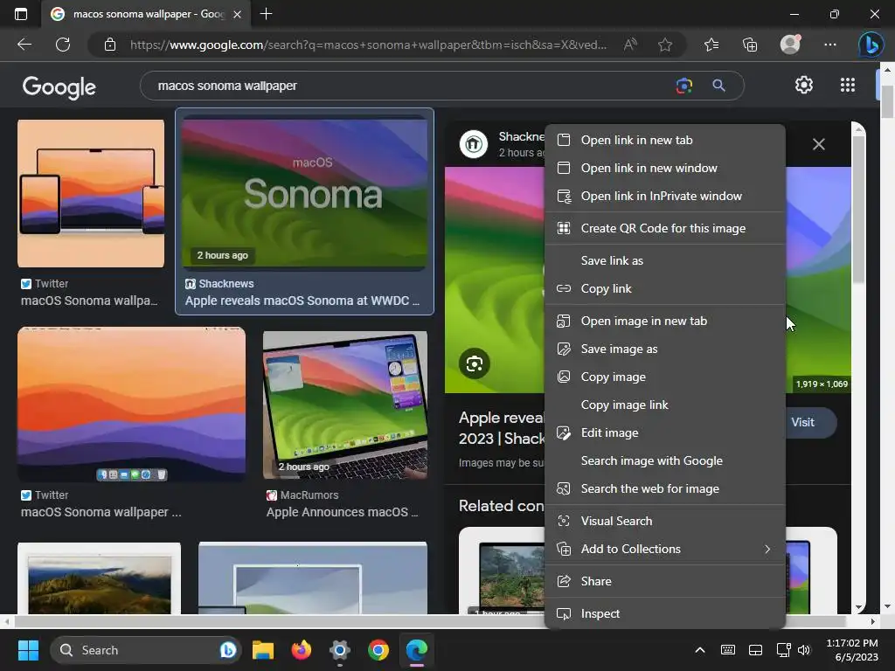Select Open link in InPrivate window
895x671 pixels.
665,196
